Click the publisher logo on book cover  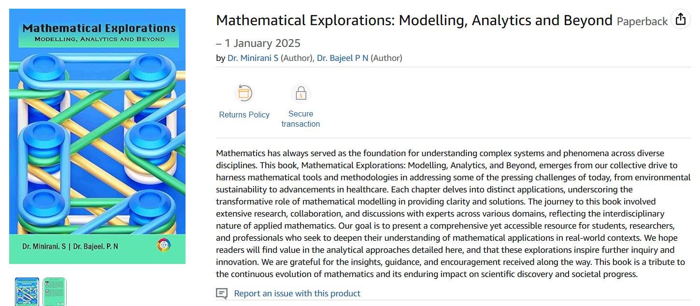coord(165,245)
